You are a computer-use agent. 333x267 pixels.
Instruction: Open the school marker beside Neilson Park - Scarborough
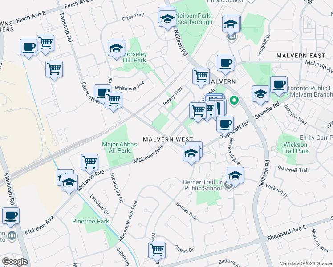pos(167,20)
